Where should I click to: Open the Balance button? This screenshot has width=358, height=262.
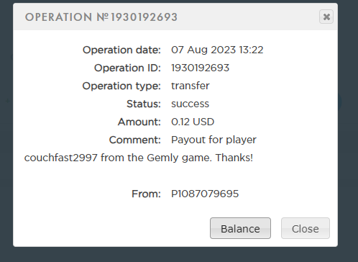240,228
